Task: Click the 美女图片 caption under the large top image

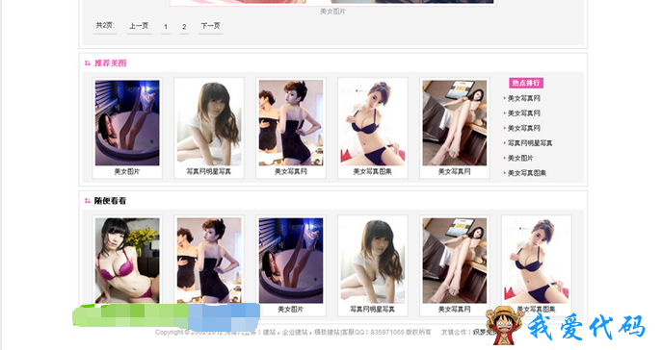Action: (332, 12)
